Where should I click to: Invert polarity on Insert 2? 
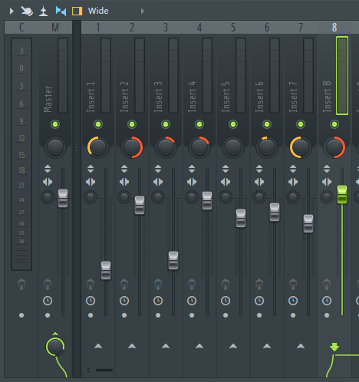point(124,169)
